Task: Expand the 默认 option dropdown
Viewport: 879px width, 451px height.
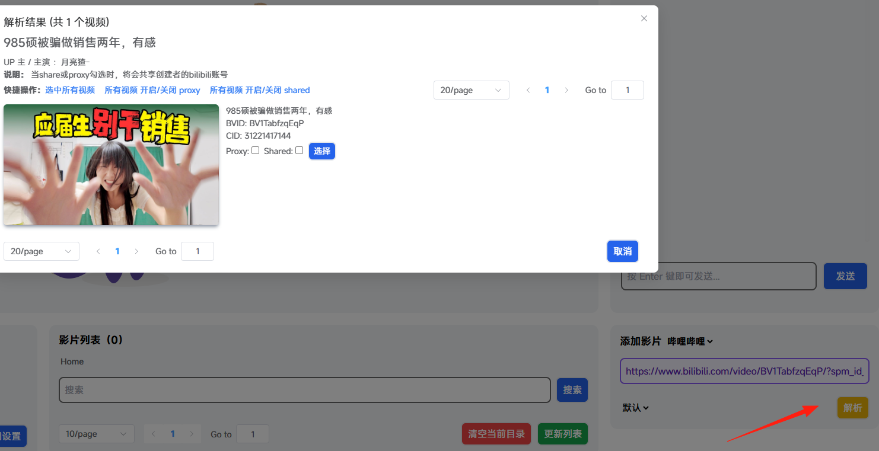Action: [x=636, y=408]
